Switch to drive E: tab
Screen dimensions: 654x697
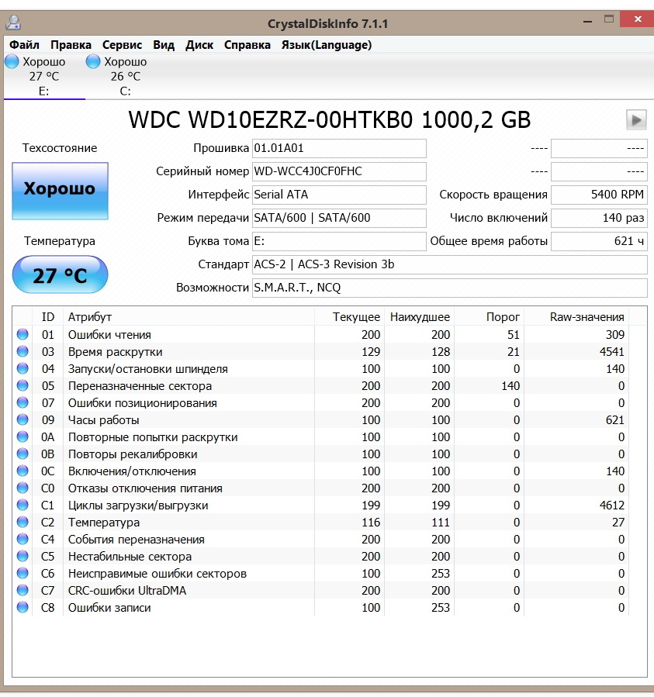coord(44,77)
